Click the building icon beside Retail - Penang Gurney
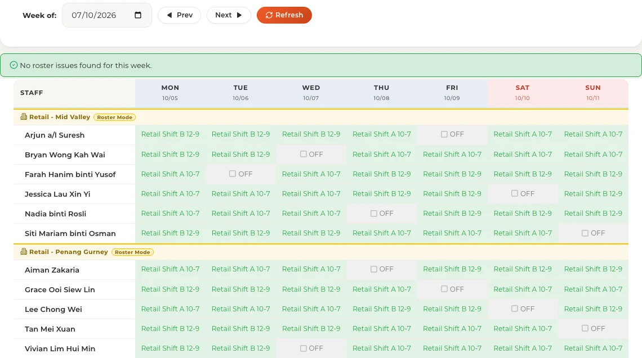The width and height of the screenshot is (642, 358). [24, 252]
